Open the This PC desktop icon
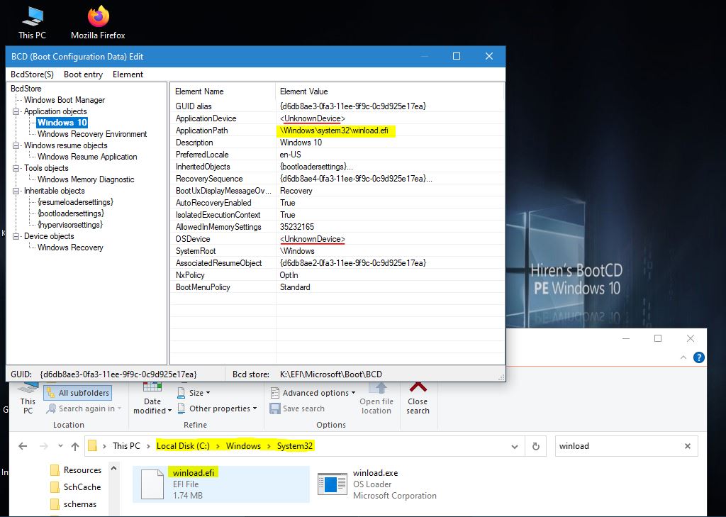This screenshot has width=726, height=517. [30, 21]
